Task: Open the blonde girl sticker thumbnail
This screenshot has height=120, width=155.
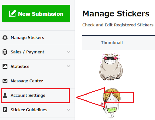Action: tap(112, 103)
